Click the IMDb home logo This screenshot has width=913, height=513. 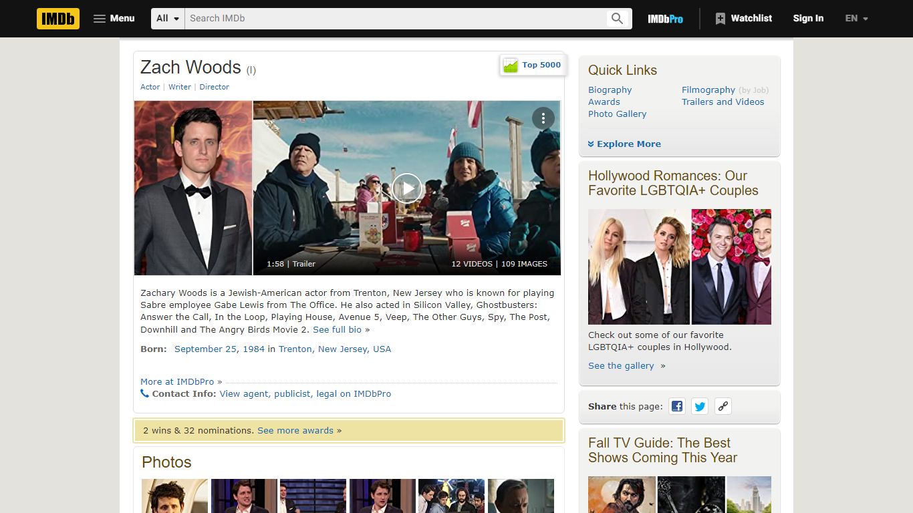[58, 19]
